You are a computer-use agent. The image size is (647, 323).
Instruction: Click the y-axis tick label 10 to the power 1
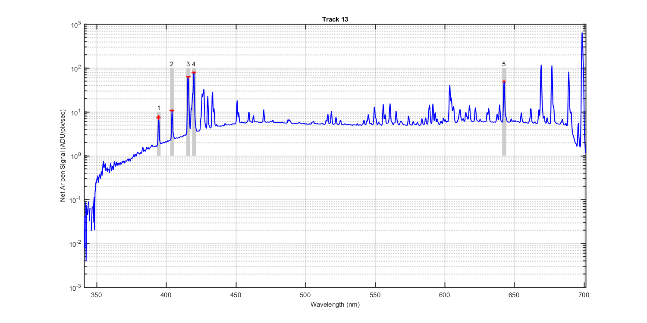point(76,112)
